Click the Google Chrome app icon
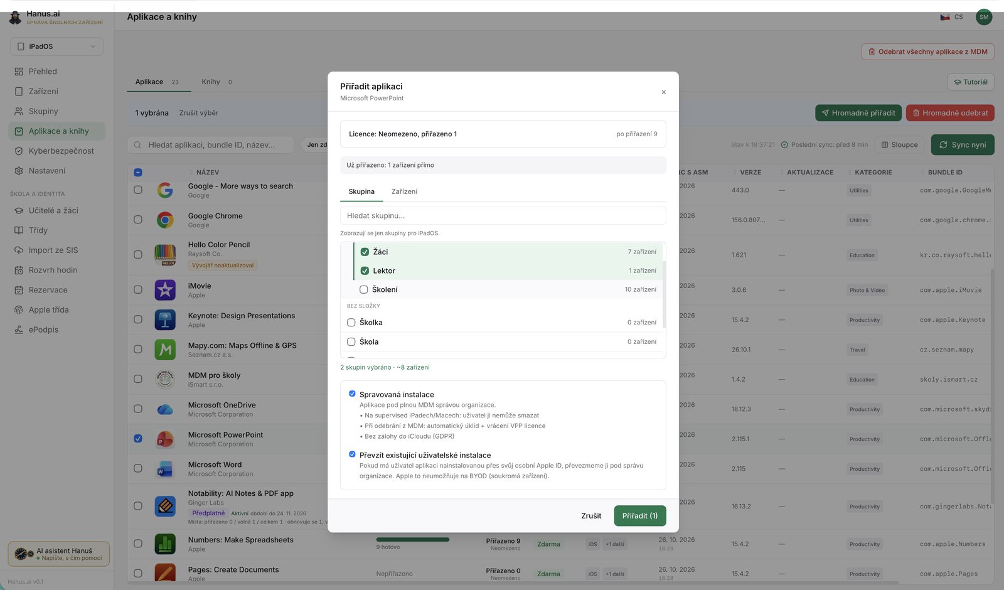Image resolution: width=1004 pixels, height=590 pixels. pos(165,220)
